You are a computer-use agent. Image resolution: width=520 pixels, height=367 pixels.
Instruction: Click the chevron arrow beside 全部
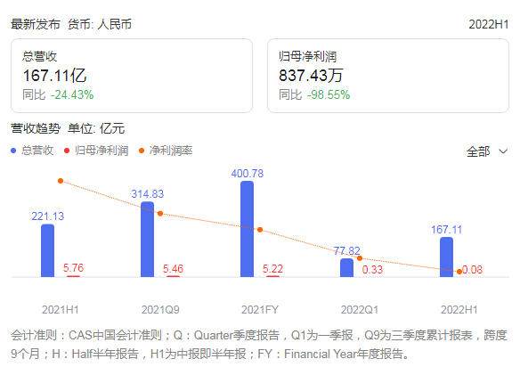pos(503,151)
